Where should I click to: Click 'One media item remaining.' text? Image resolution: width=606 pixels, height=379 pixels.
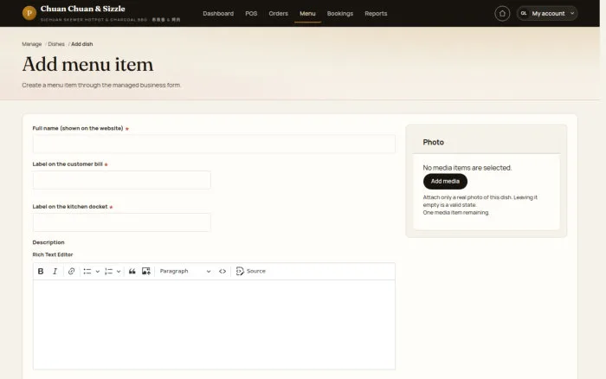click(456, 213)
